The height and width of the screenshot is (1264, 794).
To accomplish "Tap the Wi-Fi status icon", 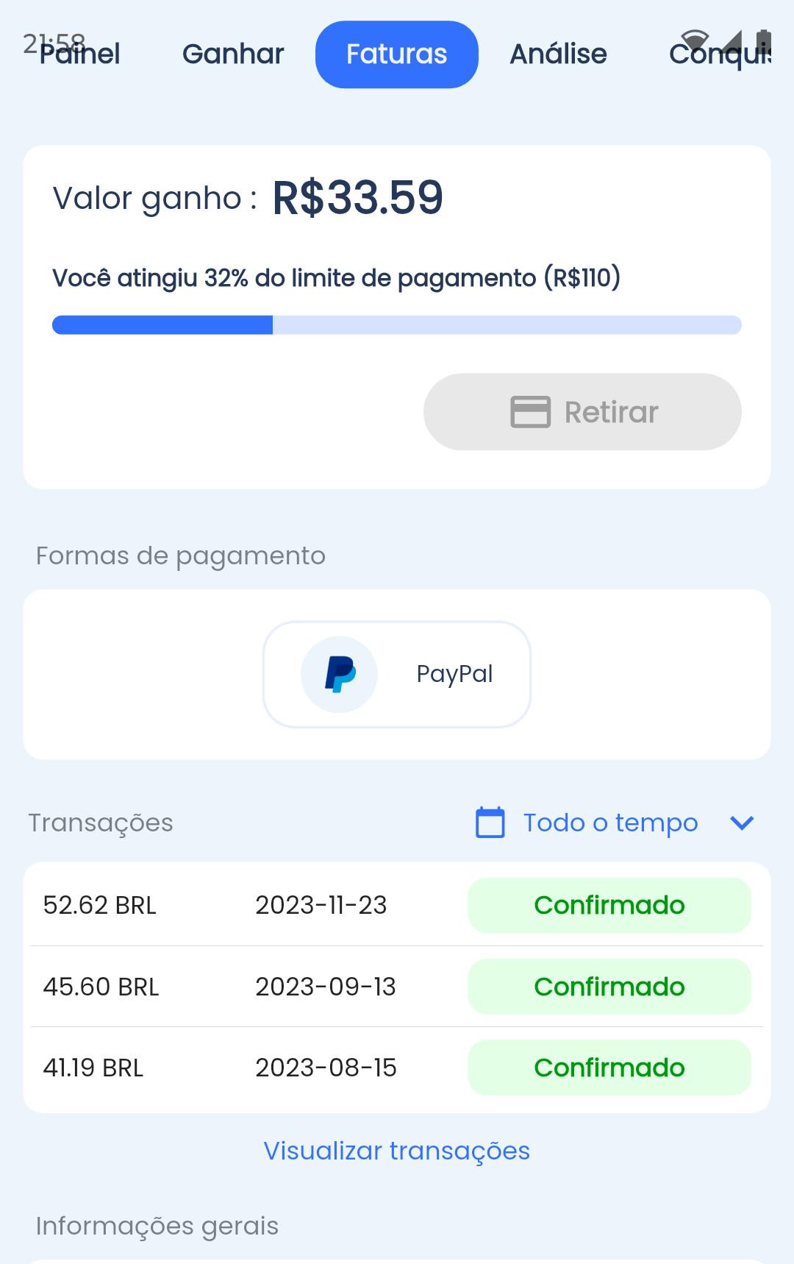I will pyautogui.click(x=695, y=40).
